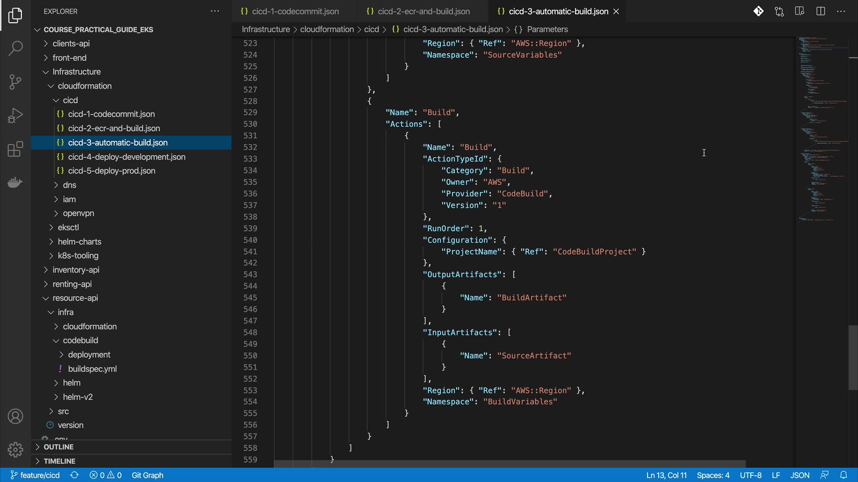Open the Accounts menu icon
The width and height of the screenshot is (858, 482).
(15, 416)
